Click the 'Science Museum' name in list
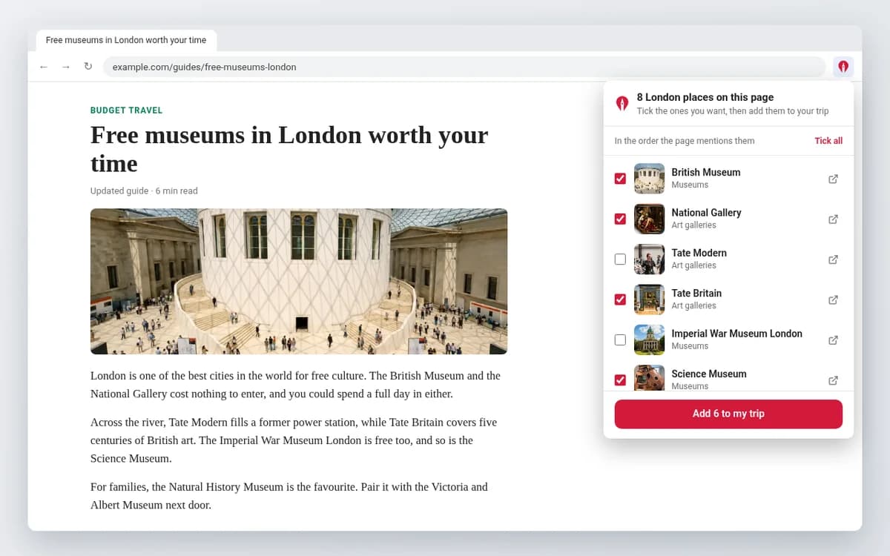Screen dimensions: 890x556 tap(709, 374)
